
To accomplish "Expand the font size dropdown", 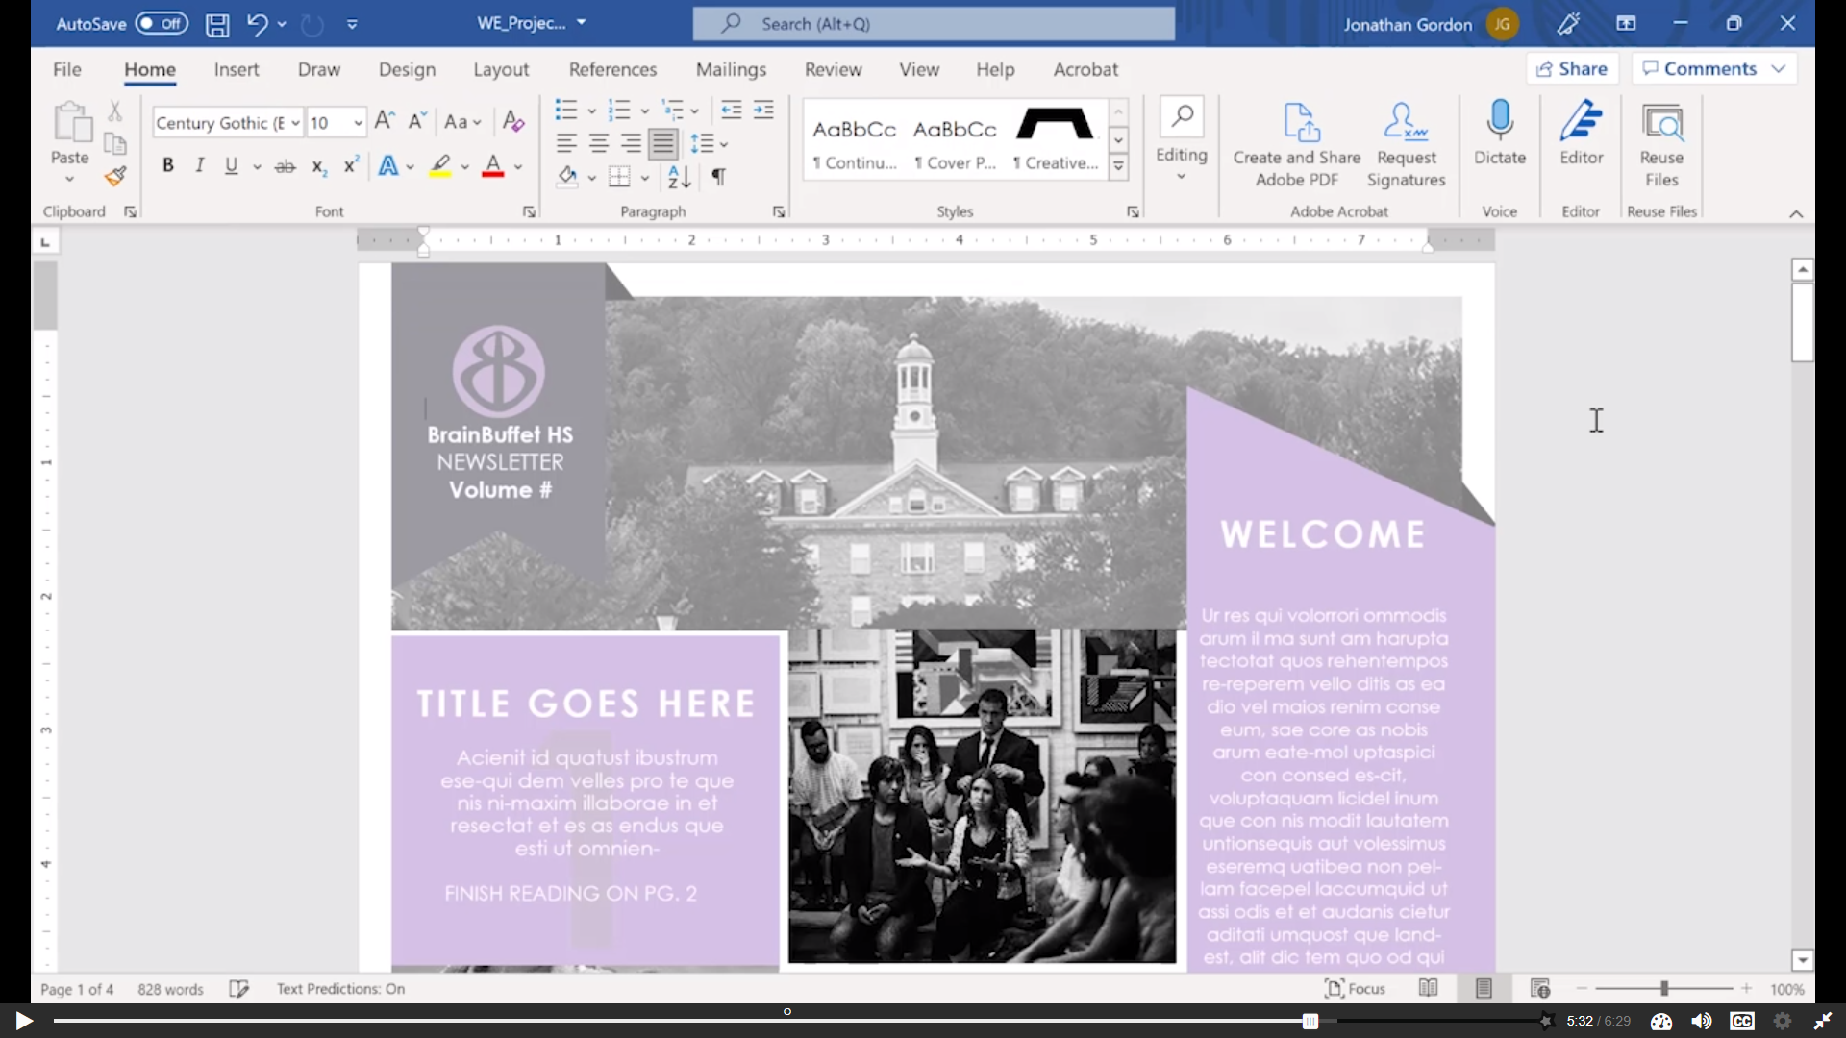I will (358, 123).
